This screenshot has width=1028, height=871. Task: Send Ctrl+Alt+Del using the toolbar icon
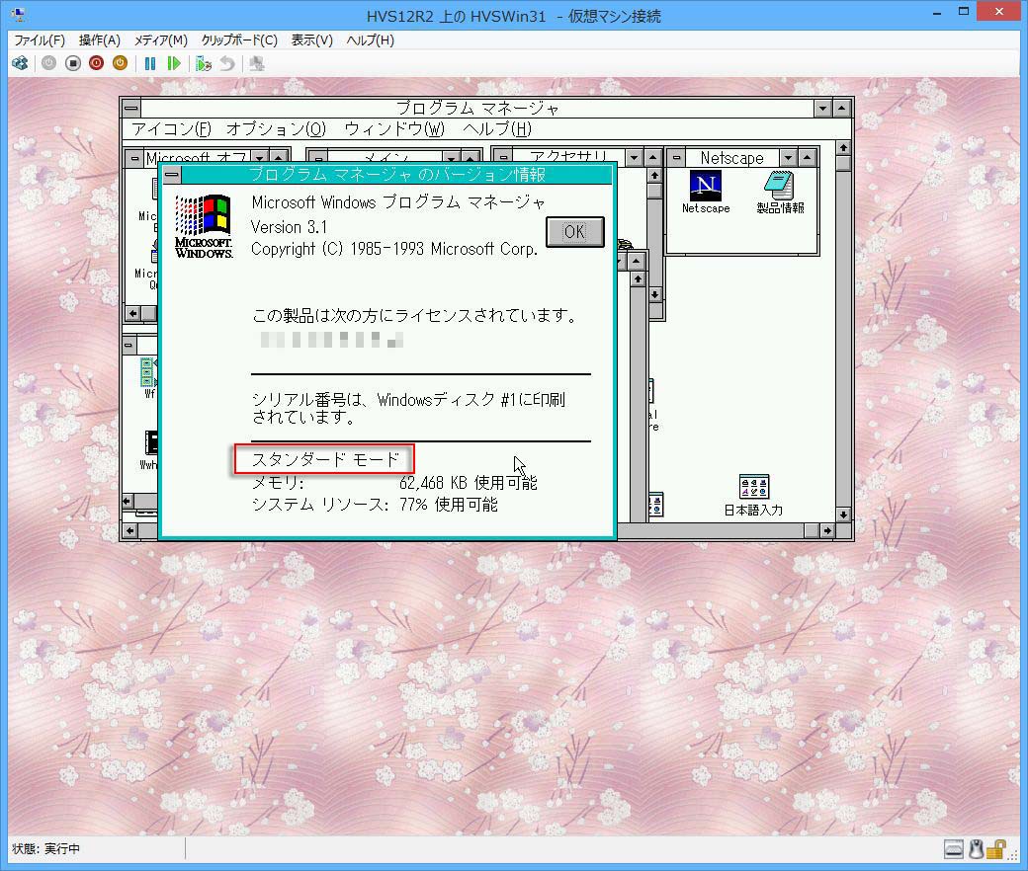21,63
